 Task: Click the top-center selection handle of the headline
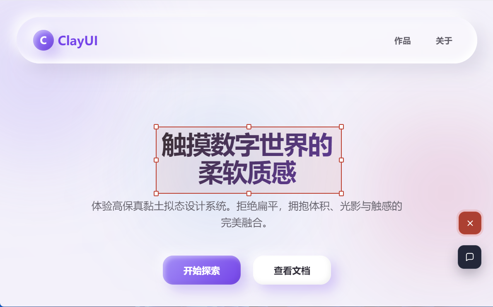pos(249,127)
